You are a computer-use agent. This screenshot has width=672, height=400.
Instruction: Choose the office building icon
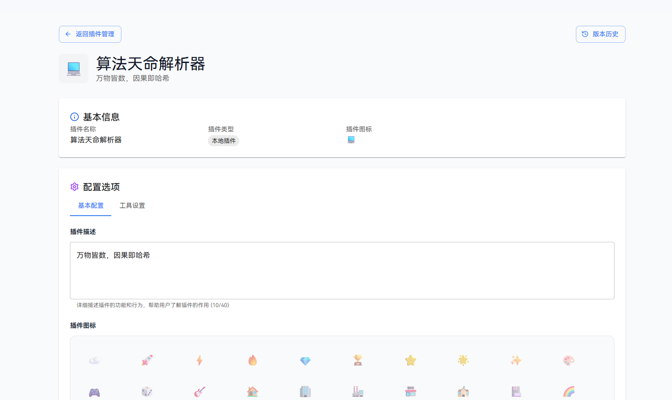(305, 392)
